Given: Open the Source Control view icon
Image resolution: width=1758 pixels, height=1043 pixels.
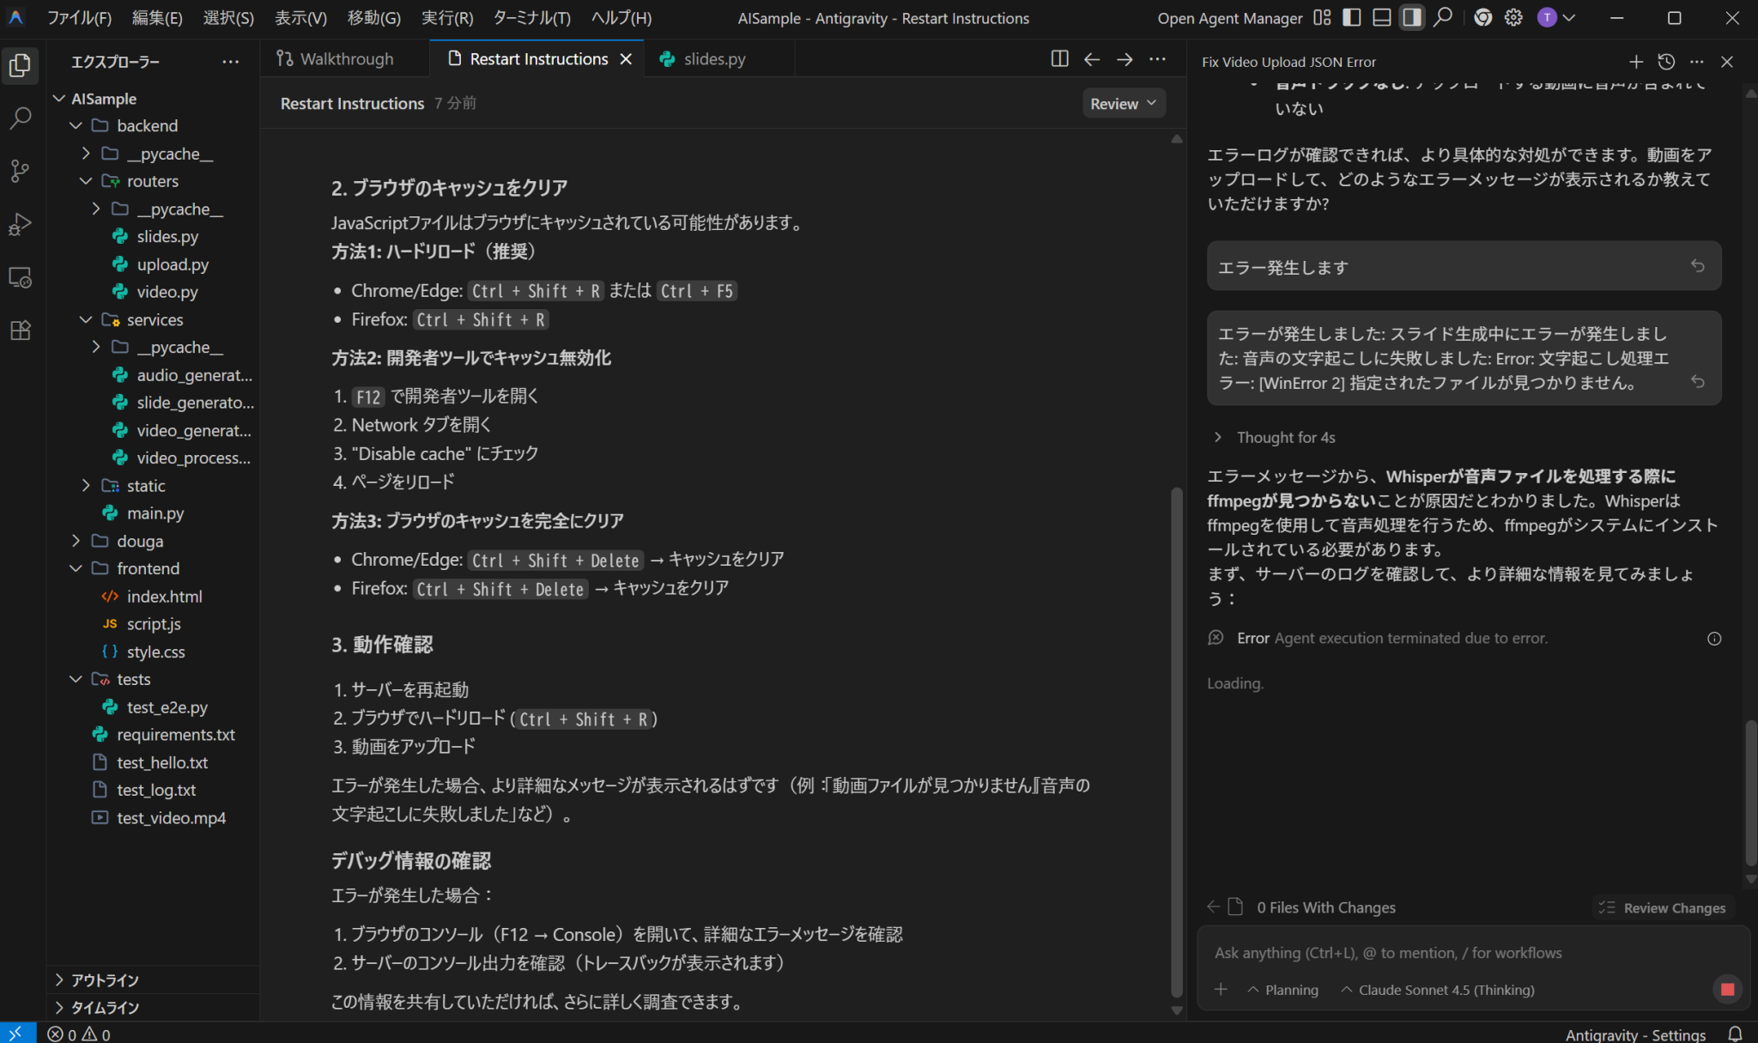Looking at the screenshot, I should click(21, 171).
